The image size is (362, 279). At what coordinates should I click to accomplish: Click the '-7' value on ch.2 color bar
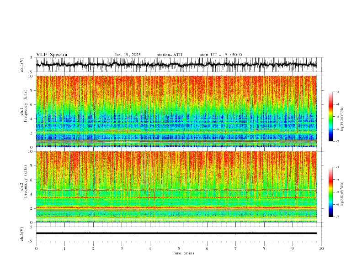[337, 217]
